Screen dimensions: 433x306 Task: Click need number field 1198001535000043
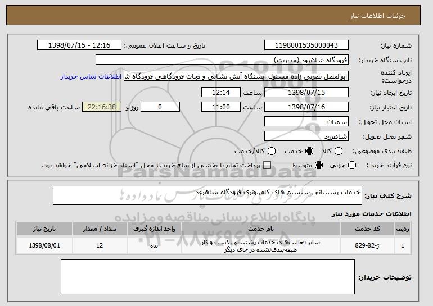pos(306,45)
